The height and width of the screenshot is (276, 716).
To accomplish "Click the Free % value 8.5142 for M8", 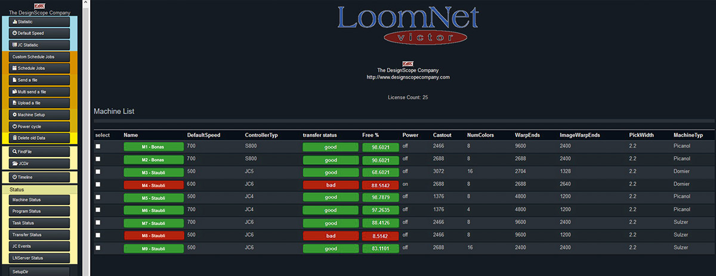I will [380, 236].
